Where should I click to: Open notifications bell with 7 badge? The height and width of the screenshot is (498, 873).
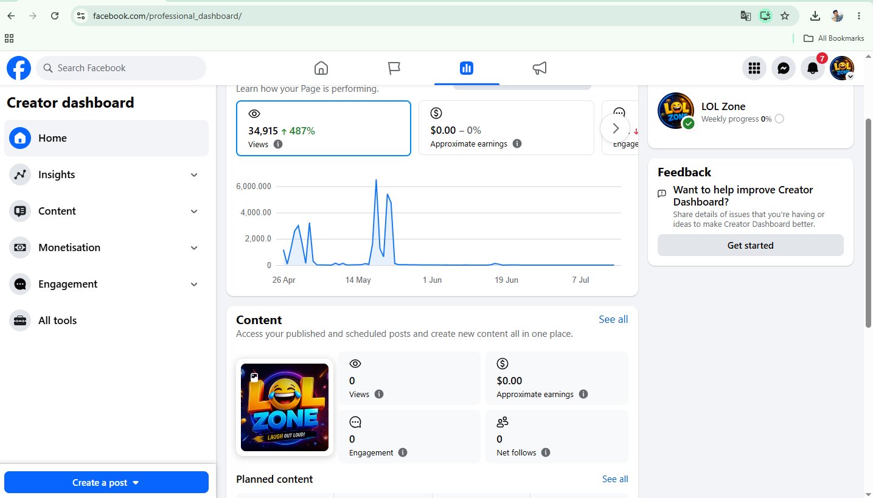[813, 68]
